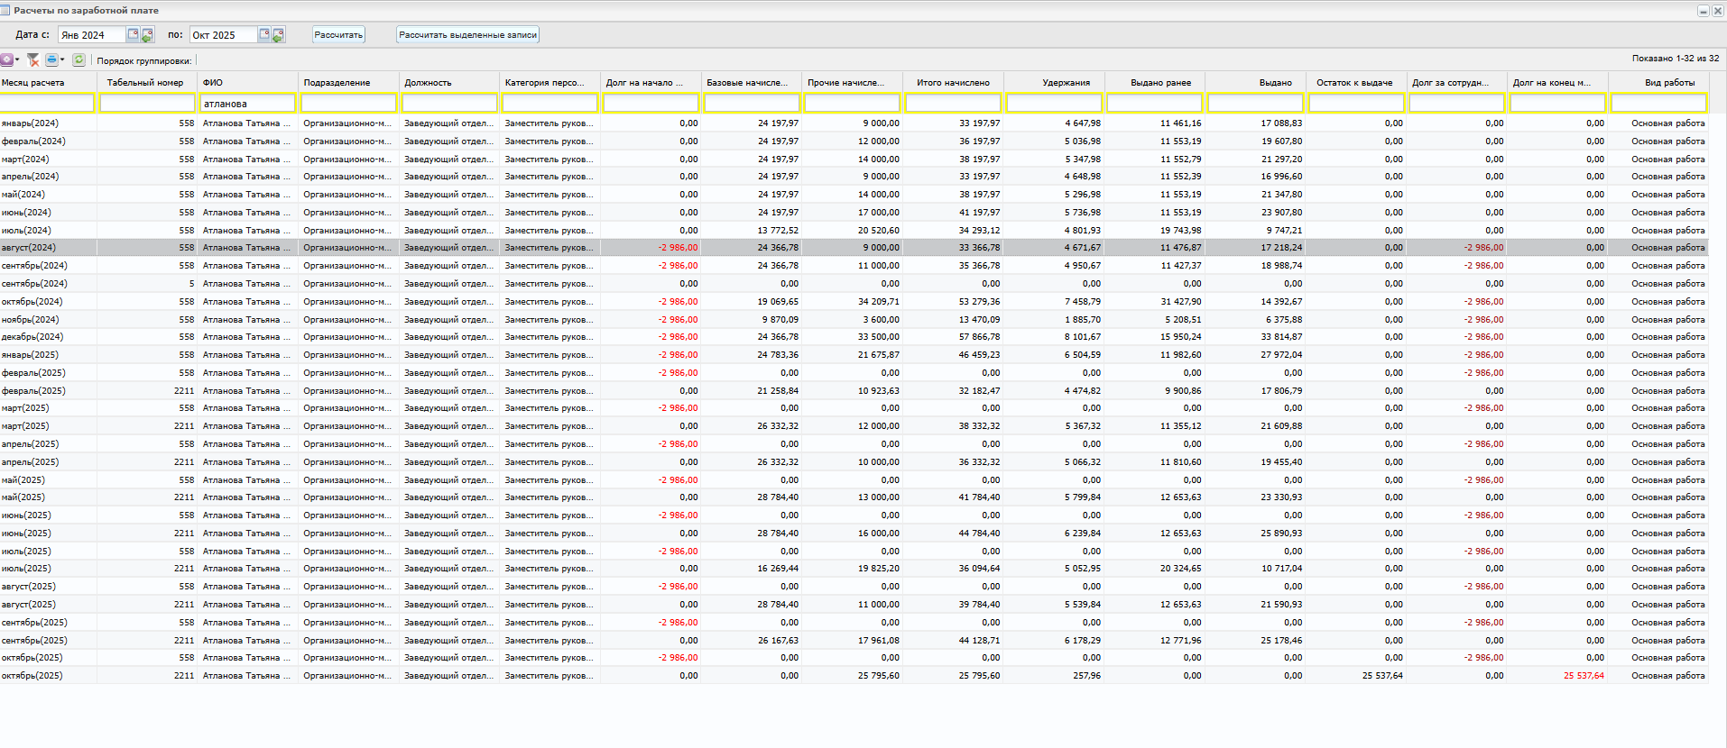Image resolution: width=1727 pixels, height=748 pixels.
Task: Expand dropdown arrow next to purple icon
Action: [x=17, y=59]
